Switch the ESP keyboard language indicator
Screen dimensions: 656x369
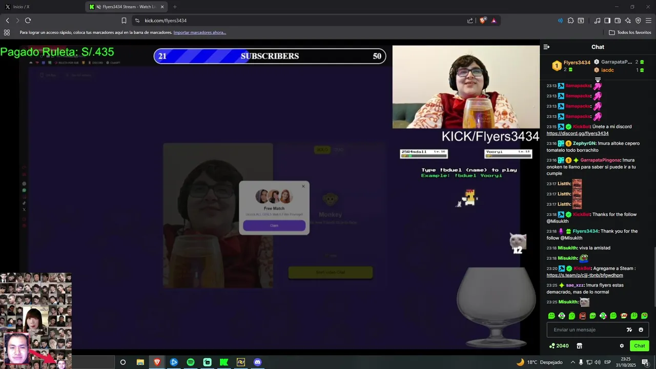(x=608, y=362)
